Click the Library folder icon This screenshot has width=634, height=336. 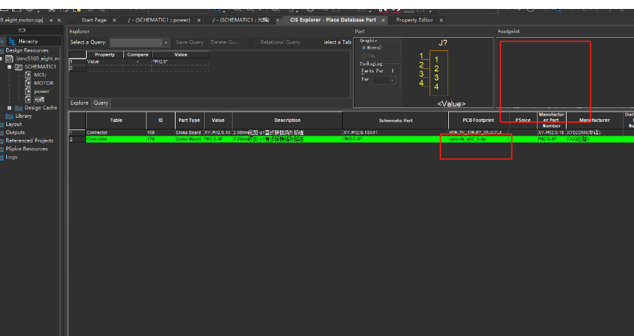(x=10, y=116)
